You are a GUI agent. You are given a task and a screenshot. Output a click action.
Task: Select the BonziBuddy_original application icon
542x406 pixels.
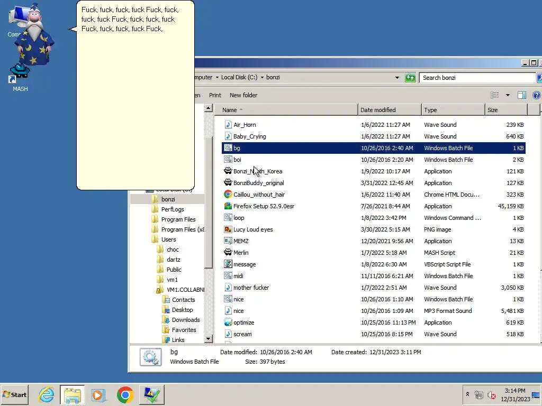[228, 182]
